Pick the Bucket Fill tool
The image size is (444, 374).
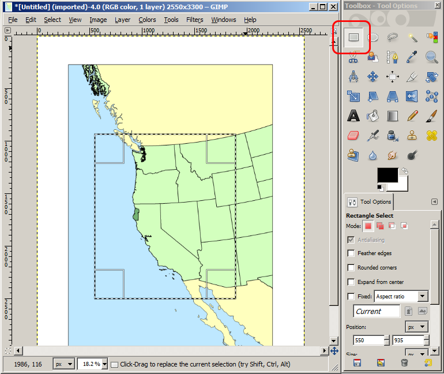point(373,115)
